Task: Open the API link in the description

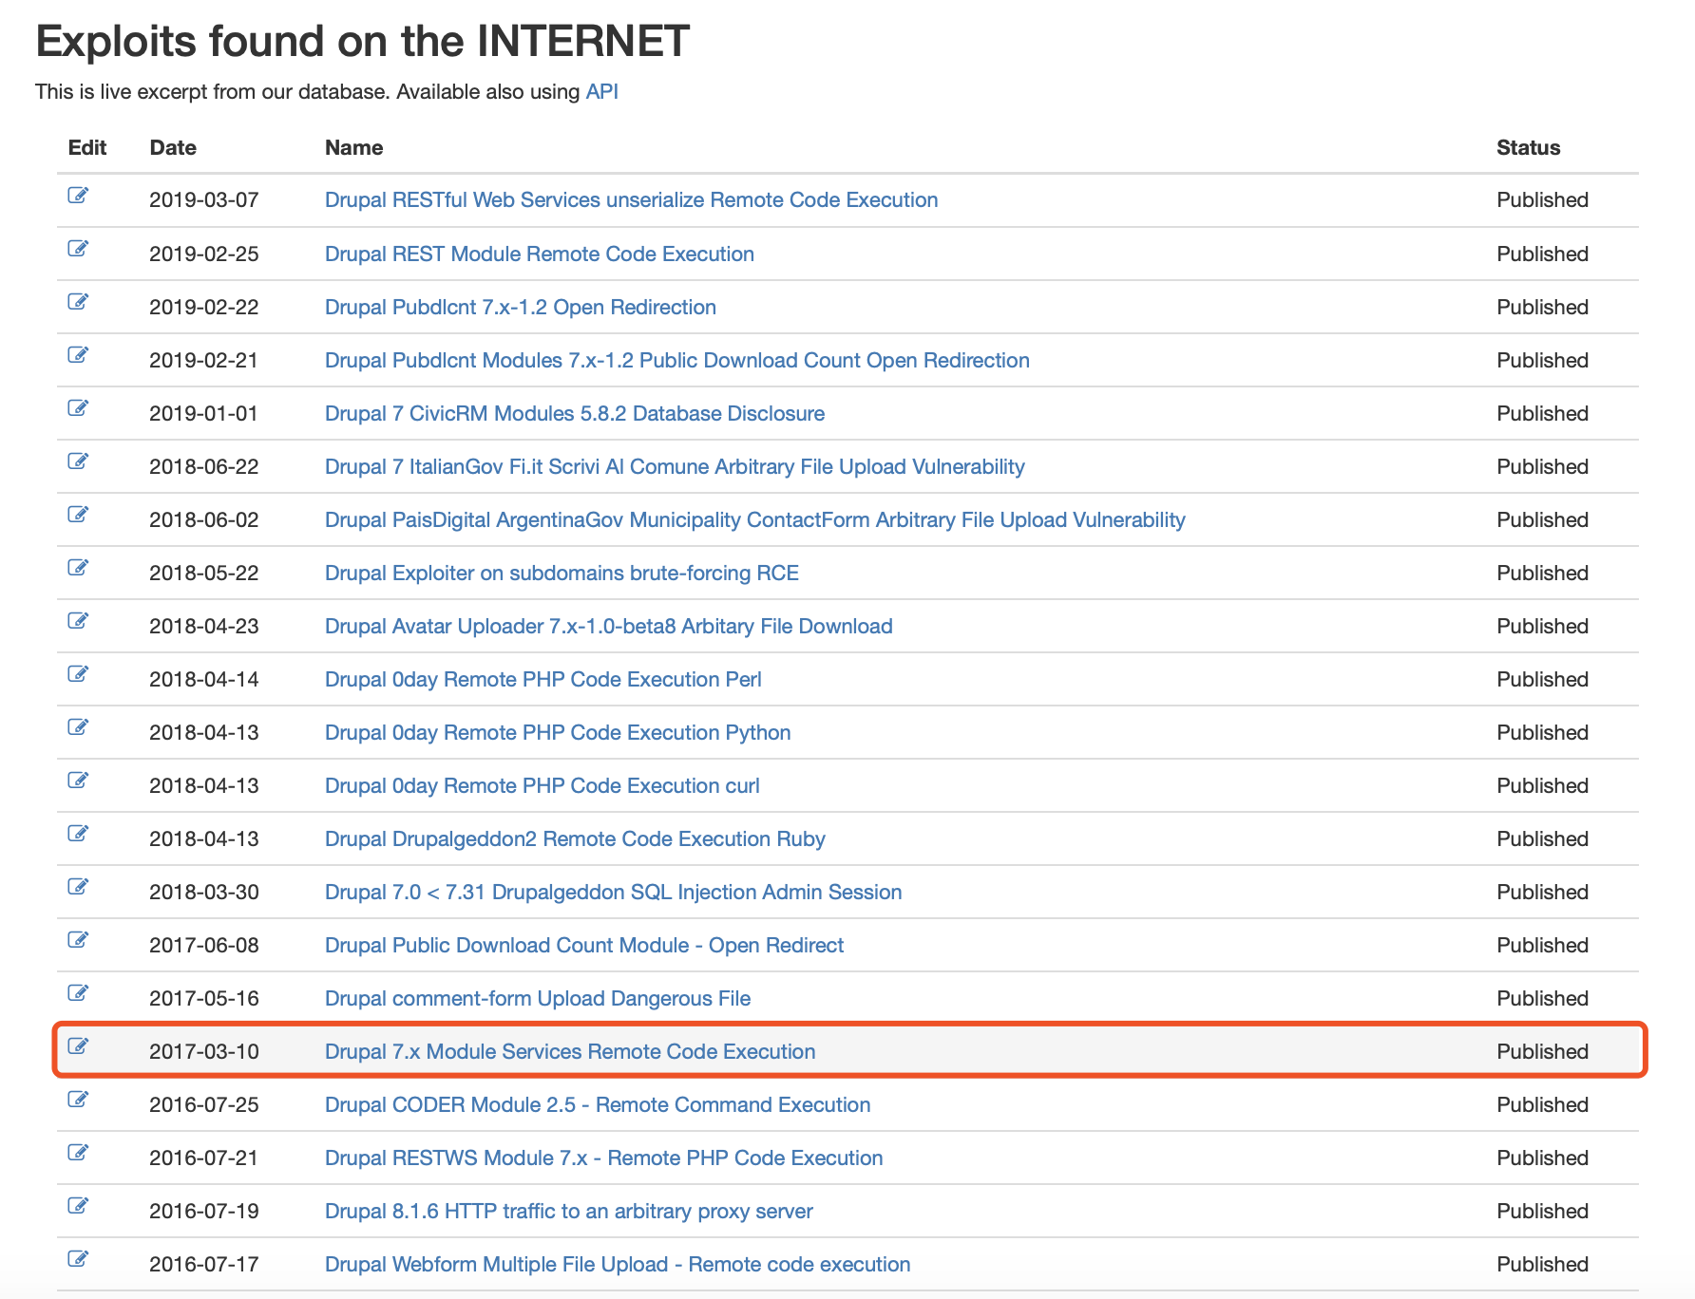Action: [x=601, y=92]
